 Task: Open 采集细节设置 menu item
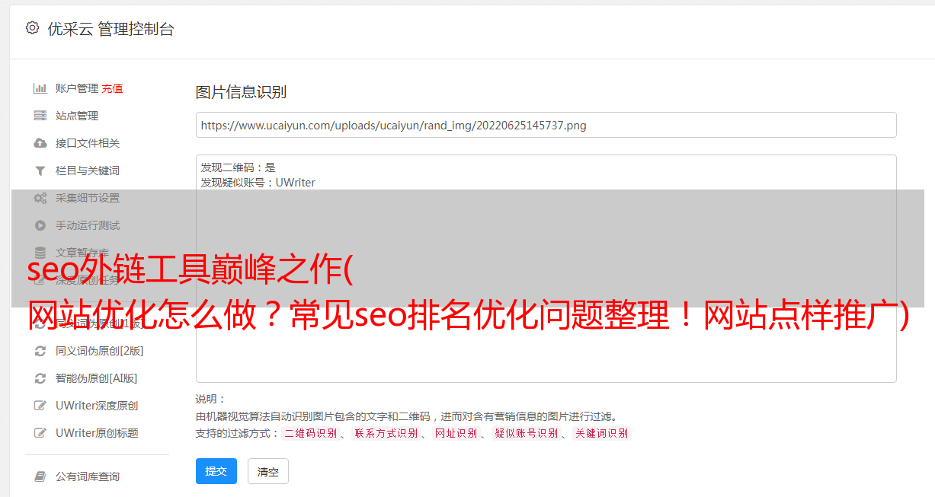coord(88,198)
